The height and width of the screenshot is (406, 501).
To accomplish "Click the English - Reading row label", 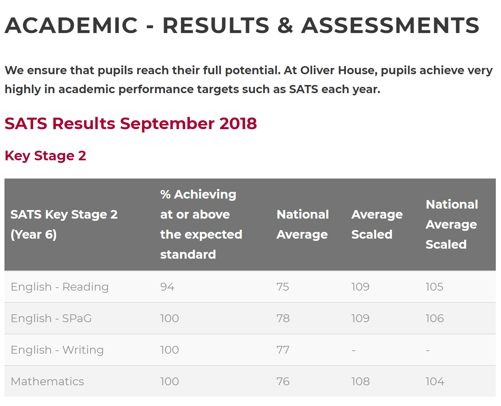I will (x=60, y=287).
